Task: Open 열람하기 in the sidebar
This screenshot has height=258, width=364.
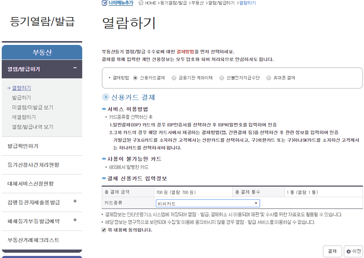Action: [x=21, y=88]
